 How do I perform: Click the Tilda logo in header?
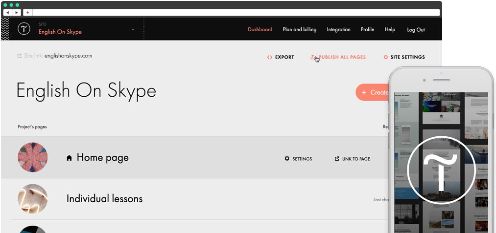tap(24, 29)
